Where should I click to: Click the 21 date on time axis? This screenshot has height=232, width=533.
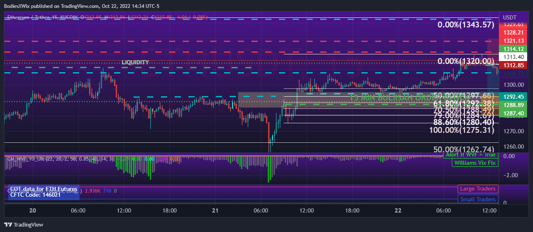click(x=215, y=211)
